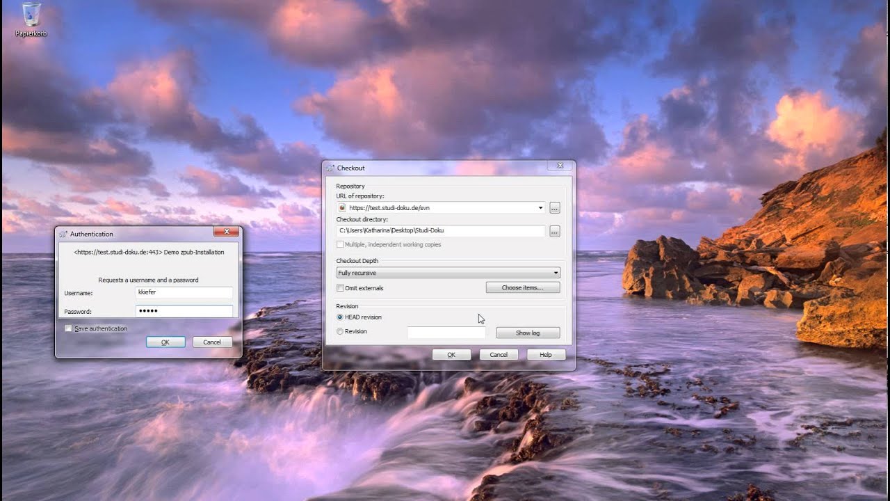This screenshot has height=501, width=890.
Task: Click the Show log button
Action: tap(528, 333)
